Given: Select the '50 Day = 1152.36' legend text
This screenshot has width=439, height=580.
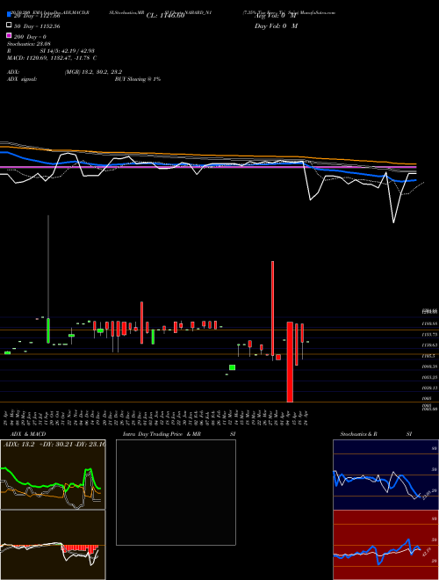Looking at the screenshot, I should [37, 26].
